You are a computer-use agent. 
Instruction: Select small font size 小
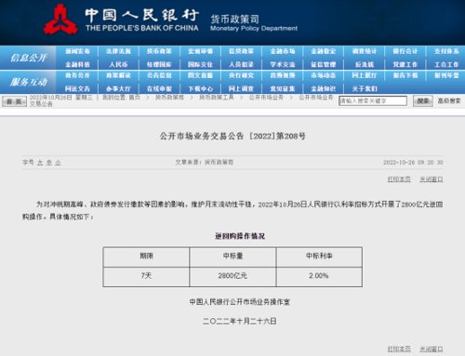[58, 163]
